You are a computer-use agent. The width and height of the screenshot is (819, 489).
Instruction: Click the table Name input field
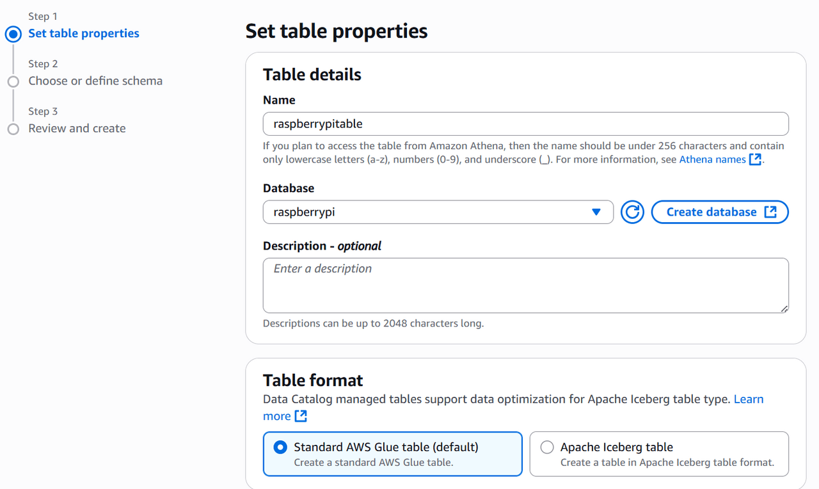click(x=525, y=124)
